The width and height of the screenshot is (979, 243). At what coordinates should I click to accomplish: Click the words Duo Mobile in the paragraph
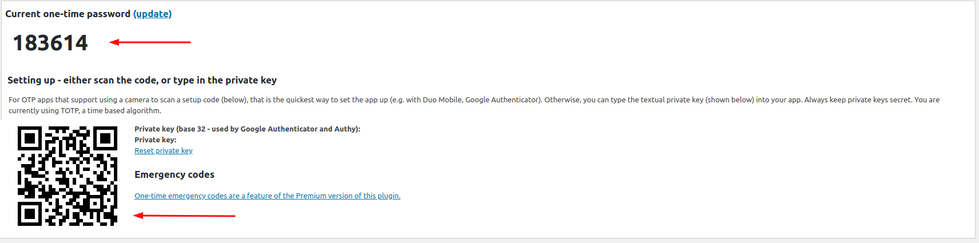[x=442, y=99]
